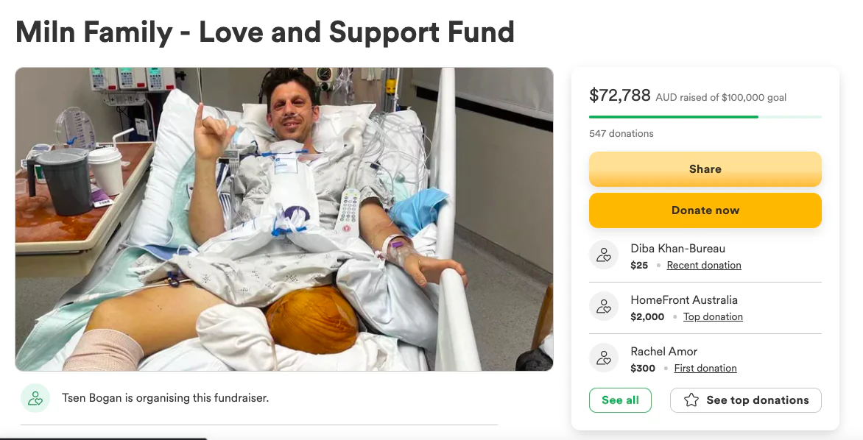The width and height of the screenshot is (863, 440).
Task: Click the Miln Family fundraiser title
Action: pos(265,32)
